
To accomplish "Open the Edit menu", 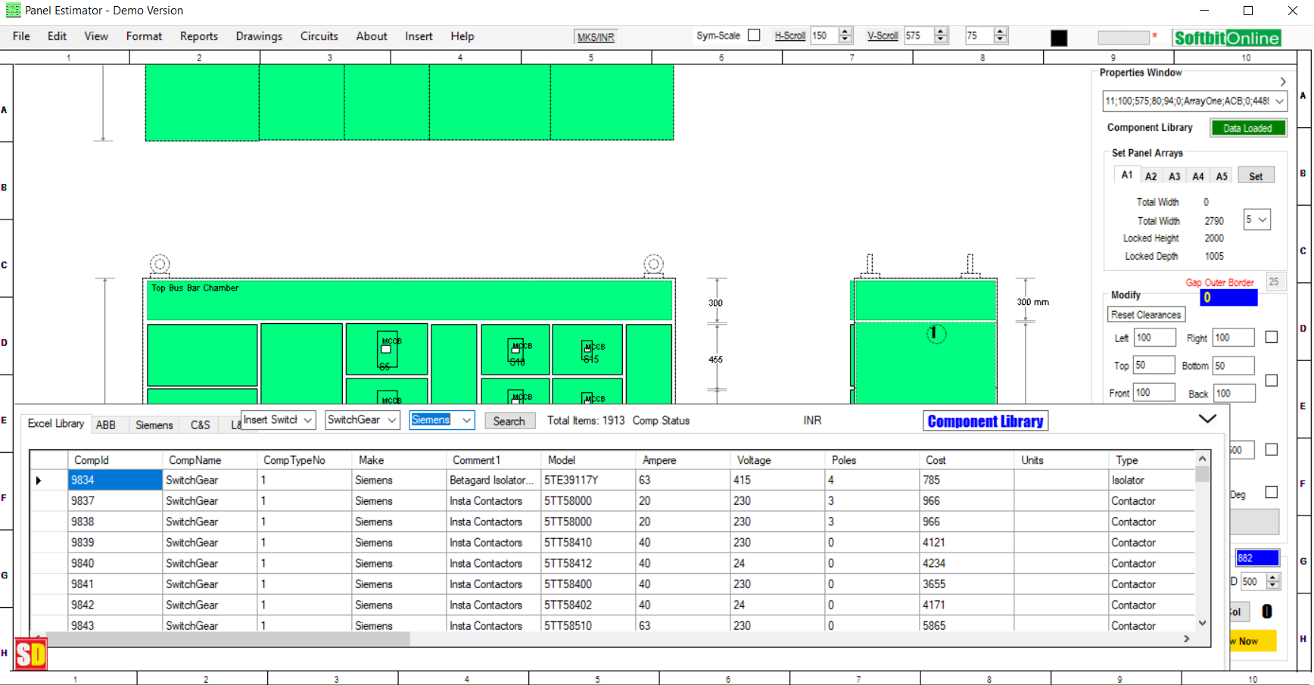I will [x=57, y=36].
